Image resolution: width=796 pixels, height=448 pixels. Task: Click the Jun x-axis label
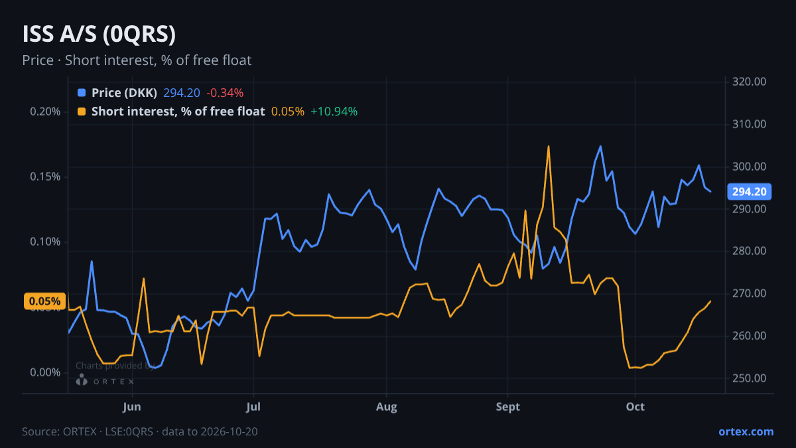[132, 406]
